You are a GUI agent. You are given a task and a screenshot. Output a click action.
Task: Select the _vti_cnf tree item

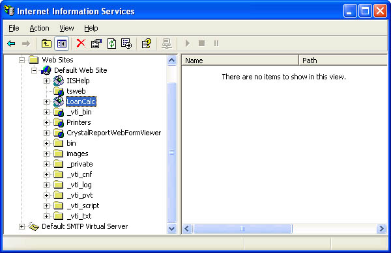80,174
